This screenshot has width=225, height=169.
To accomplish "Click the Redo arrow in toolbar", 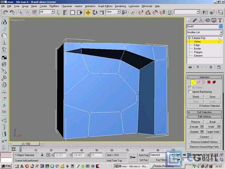I will pyautogui.click(x=12, y=13).
